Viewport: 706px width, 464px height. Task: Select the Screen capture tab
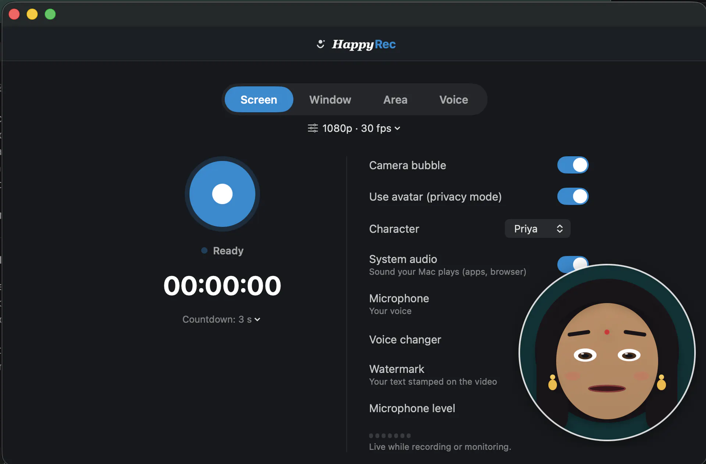pos(259,99)
